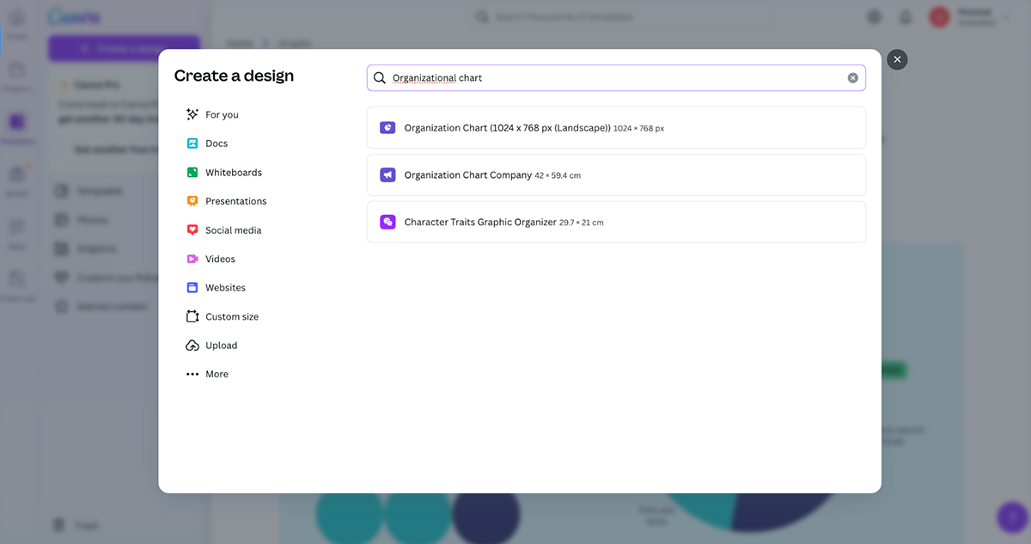Open the account profile dropdown
This screenshot has height=544, width=1031.
[x=971, y=17]
